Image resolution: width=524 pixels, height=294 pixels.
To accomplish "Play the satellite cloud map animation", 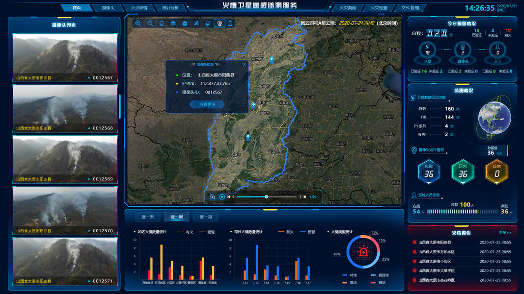I will tap(222, 196).
